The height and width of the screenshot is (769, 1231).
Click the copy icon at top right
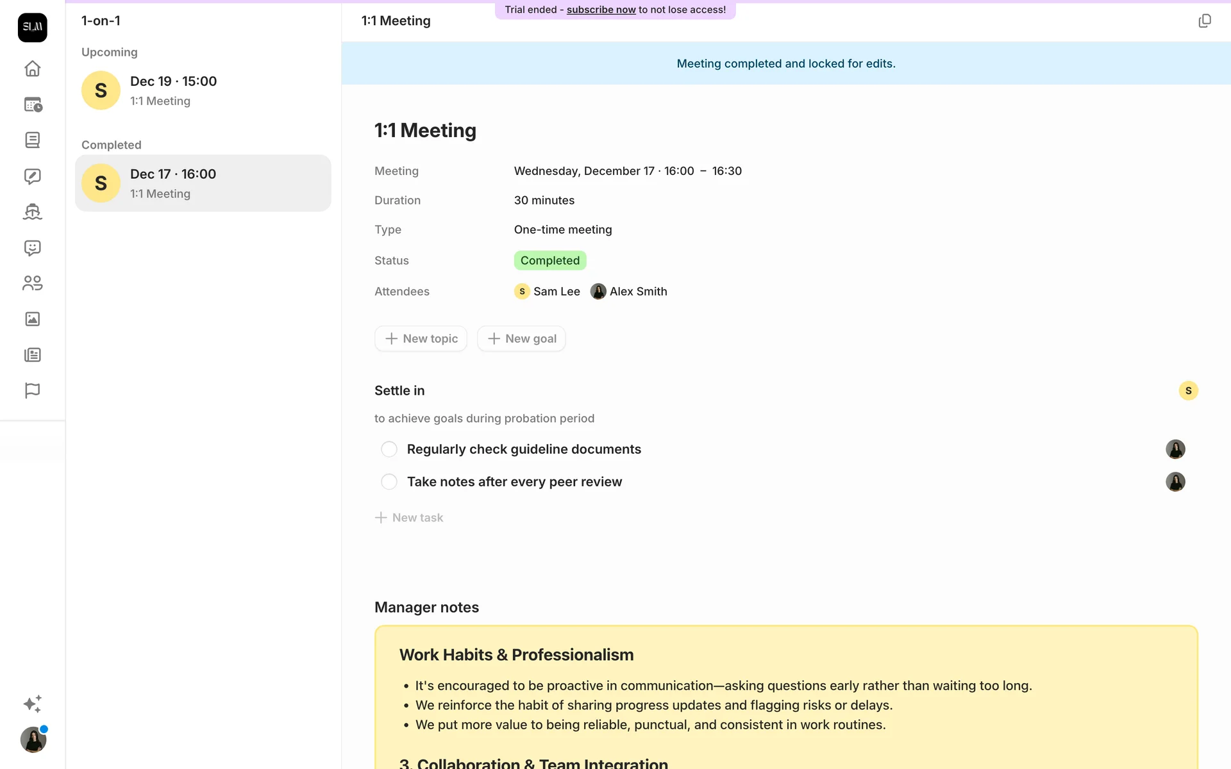tap(1205, 21)
